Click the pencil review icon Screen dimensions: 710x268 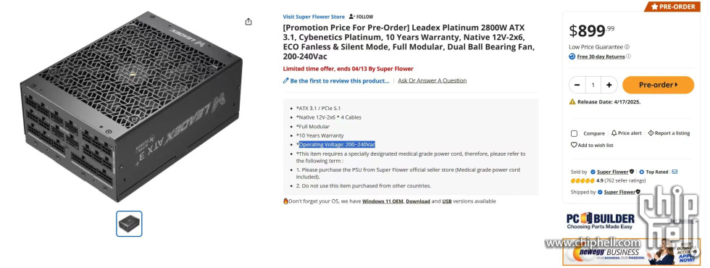pos(285,80)
